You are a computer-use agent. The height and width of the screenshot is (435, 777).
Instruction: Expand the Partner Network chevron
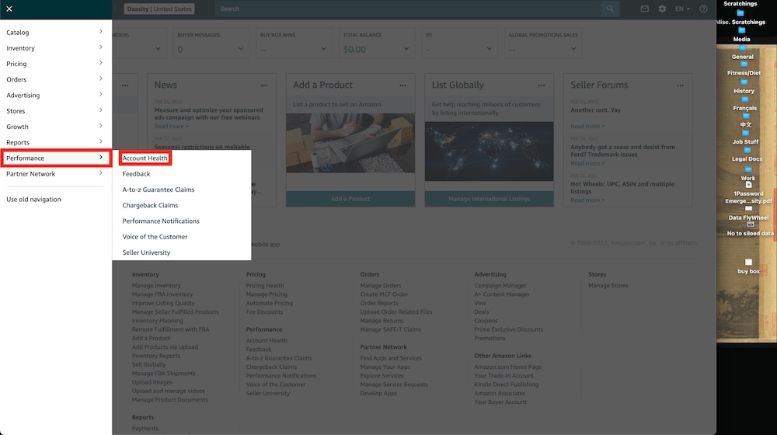[x=100, y=173]
